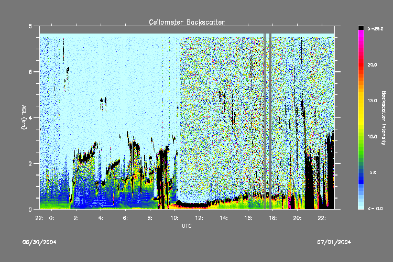The image size is (393, 262).
Task: Click the '6' y-axis tick label
Action: [30, 72]
